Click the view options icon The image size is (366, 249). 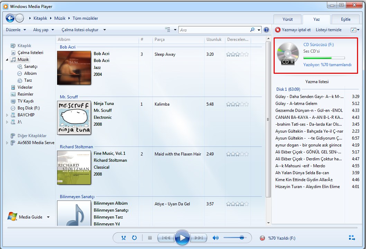point(168,30)
